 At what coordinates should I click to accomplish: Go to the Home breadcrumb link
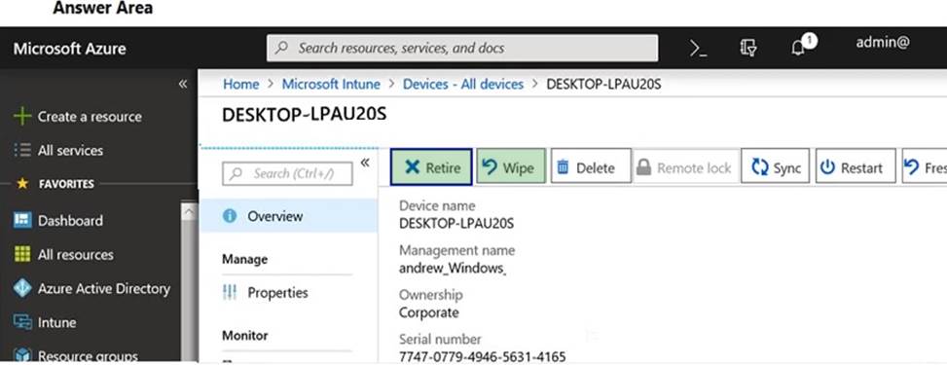pyautogui.click(x=241, y=84)
